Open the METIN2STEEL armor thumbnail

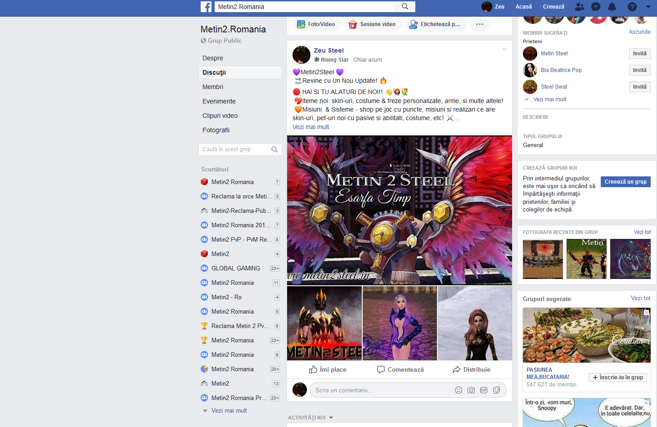(x=324, y=323)
